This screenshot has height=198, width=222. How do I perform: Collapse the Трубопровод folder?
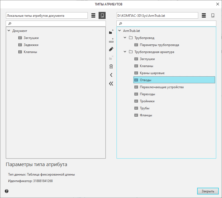(x=125, y=38)
